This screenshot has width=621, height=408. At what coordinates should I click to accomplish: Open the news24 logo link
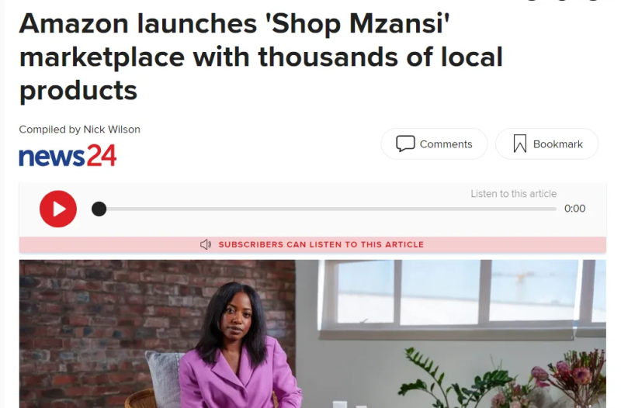click(x=68, y=156)
